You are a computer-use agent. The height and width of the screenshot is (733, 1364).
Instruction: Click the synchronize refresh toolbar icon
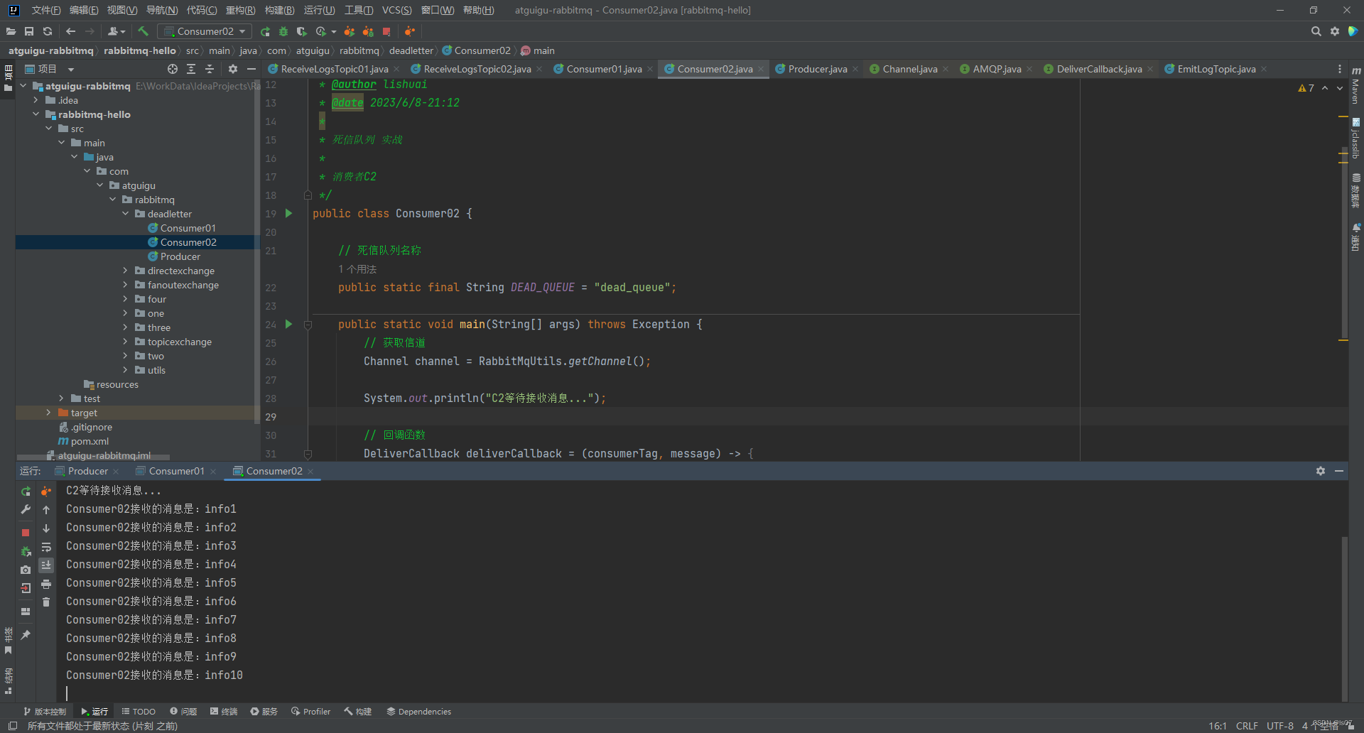click(48, 31)
